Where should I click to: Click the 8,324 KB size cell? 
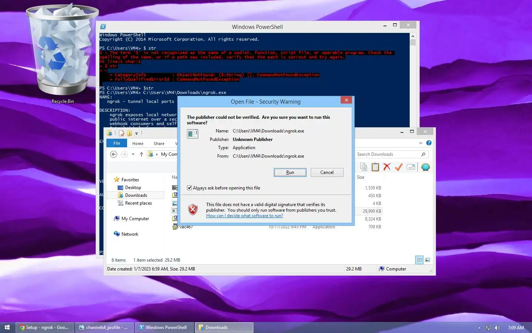[373, 219]
